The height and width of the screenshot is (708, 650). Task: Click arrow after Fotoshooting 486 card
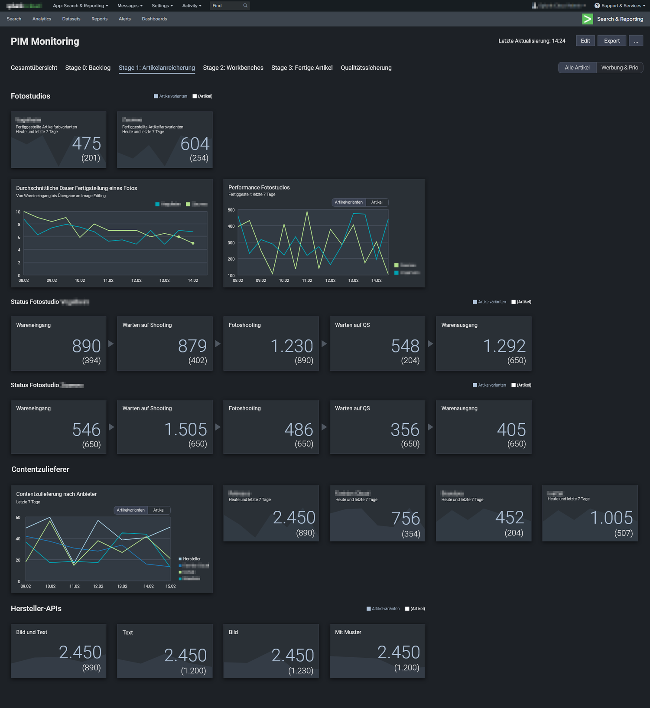324,427
